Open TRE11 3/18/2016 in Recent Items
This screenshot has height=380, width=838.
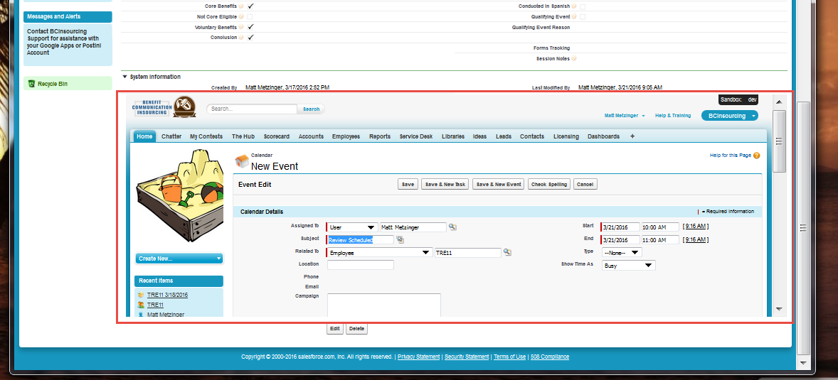(167, 295)
